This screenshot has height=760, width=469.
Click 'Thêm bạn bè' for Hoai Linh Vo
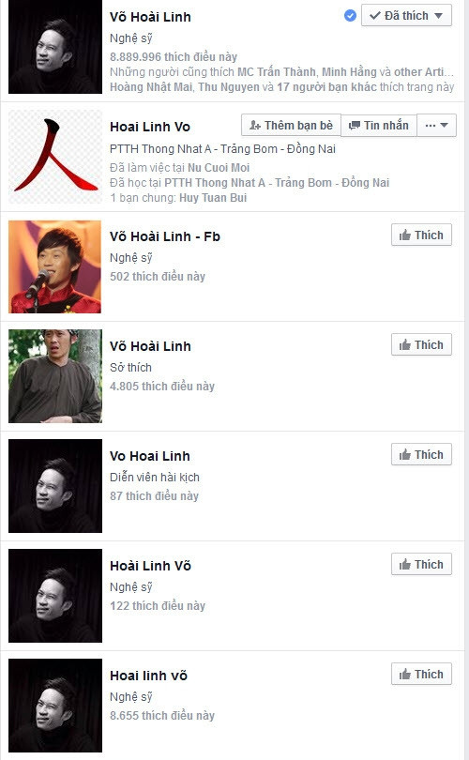pyautogui.click(x=291, y=126)
